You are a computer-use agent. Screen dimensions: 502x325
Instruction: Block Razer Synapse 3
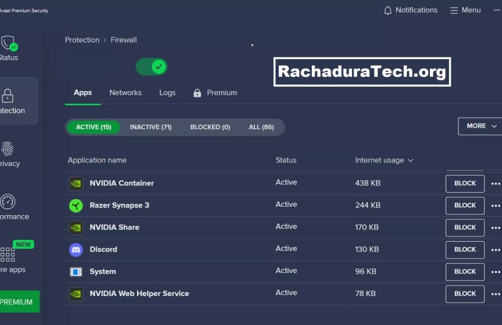click(465, 206)
